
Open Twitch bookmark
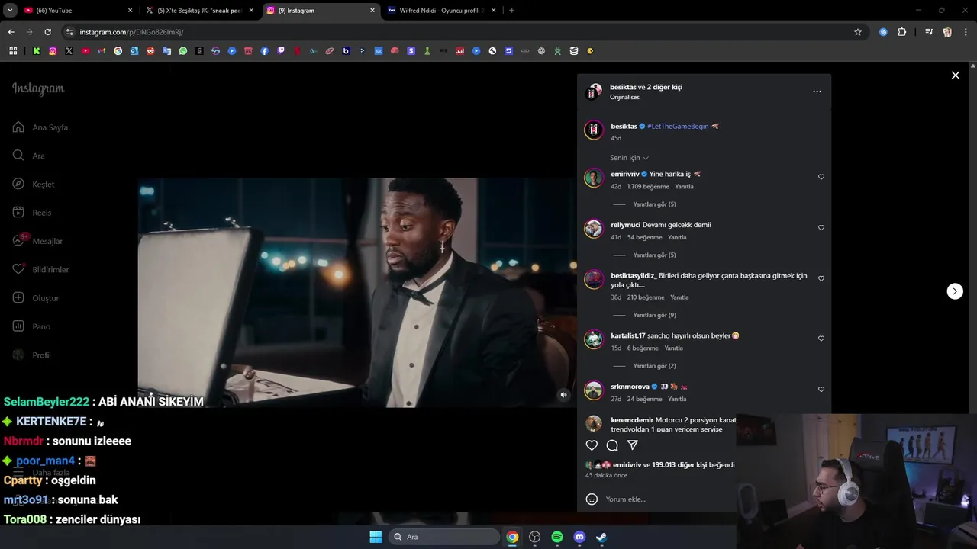[x=281, y=51]
